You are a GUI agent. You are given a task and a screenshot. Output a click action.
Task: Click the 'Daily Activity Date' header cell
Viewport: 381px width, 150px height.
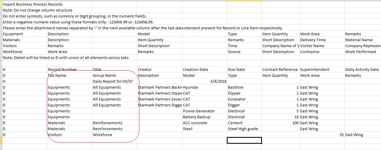coord(363,69)
